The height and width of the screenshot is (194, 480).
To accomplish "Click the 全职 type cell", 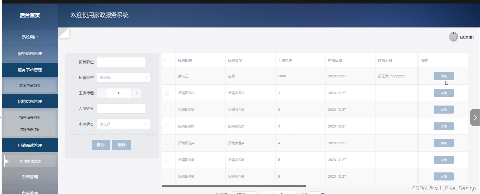I will (231, 76).
